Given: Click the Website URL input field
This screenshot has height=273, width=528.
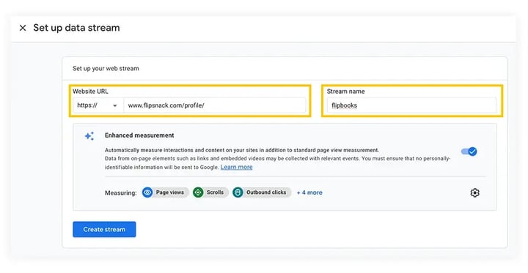Looking at the screenshot, I should tap(214, 105).
